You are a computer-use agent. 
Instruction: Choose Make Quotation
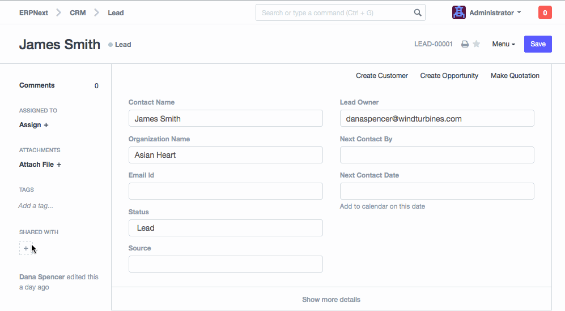(515, 76)
